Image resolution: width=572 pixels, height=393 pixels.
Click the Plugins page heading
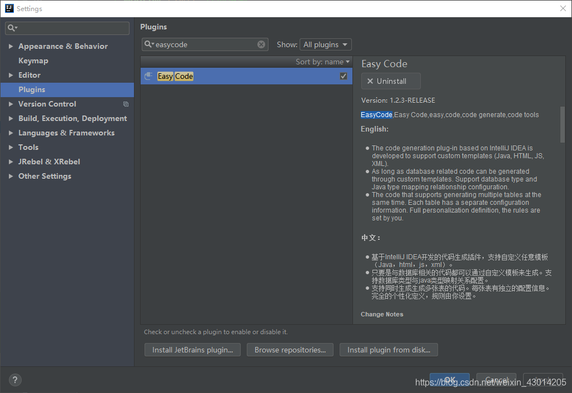tap(153, 27)
